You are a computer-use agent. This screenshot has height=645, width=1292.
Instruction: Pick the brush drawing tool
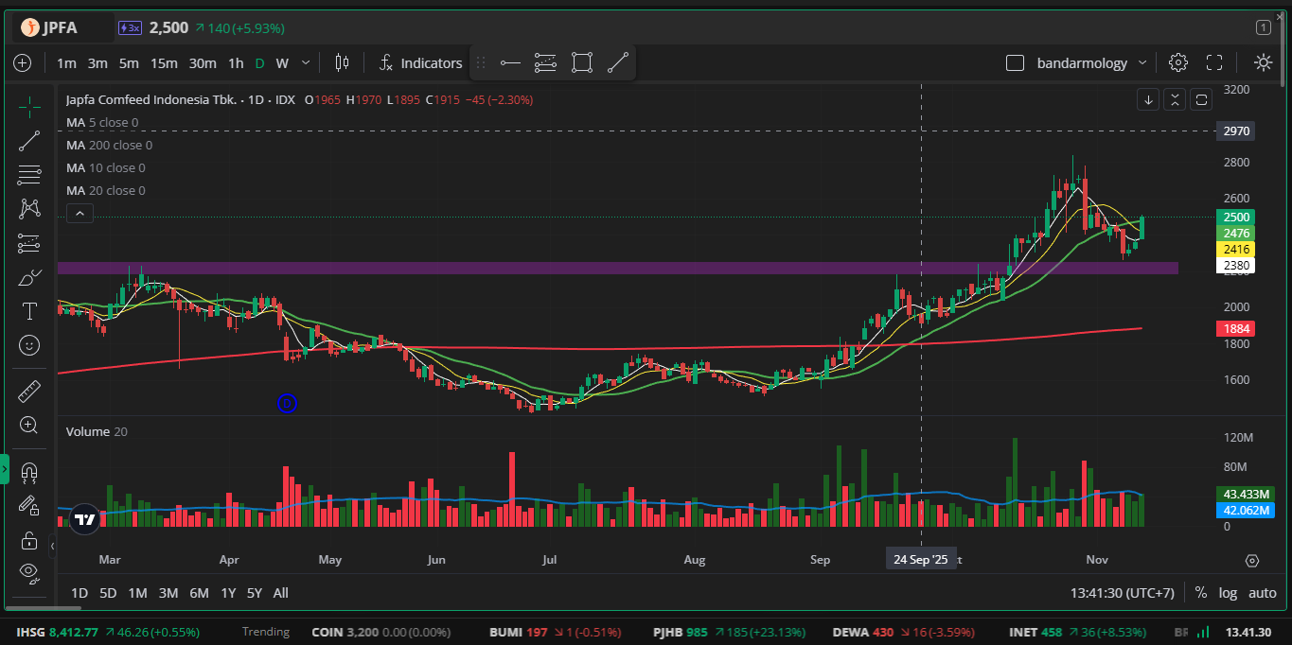pos(29,277)
